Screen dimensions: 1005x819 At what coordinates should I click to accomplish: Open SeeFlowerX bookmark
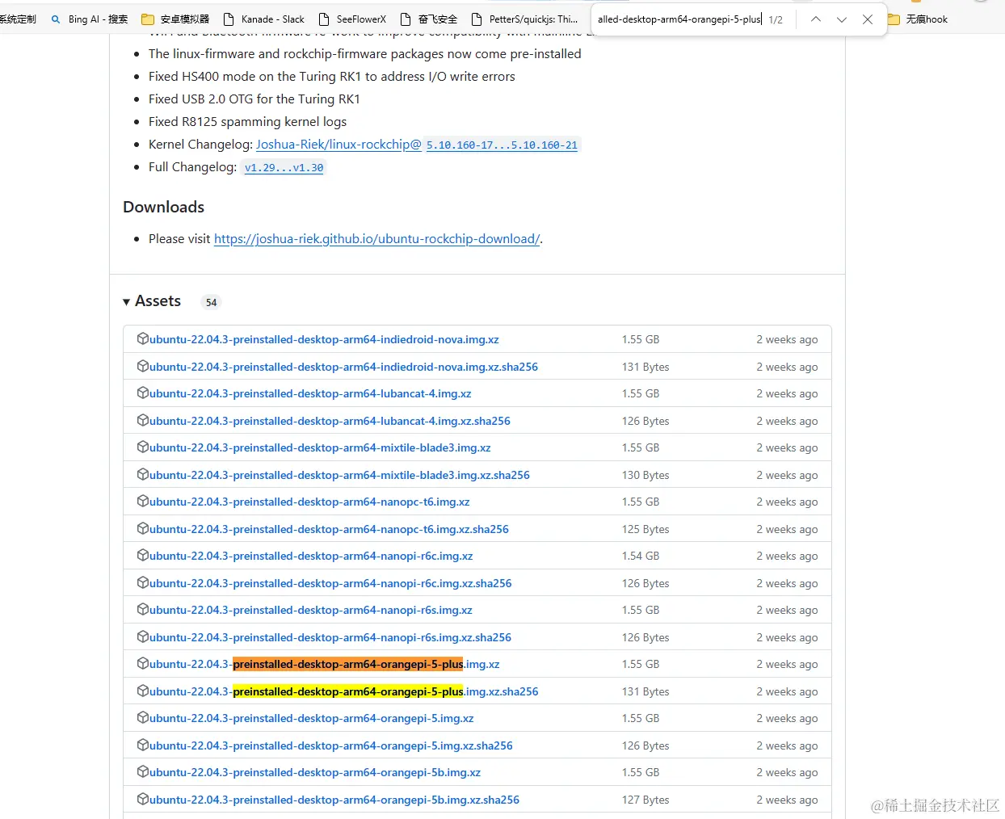coord(352,19)
